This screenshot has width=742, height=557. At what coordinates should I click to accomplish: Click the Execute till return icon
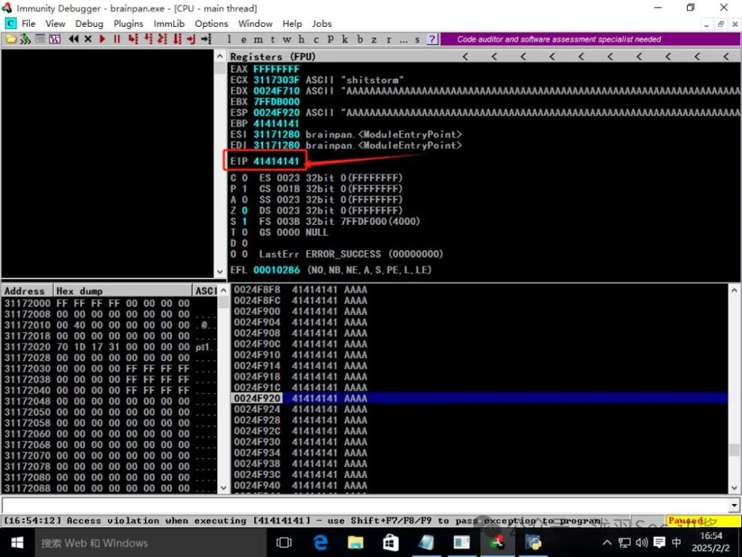tap(191, 39)
